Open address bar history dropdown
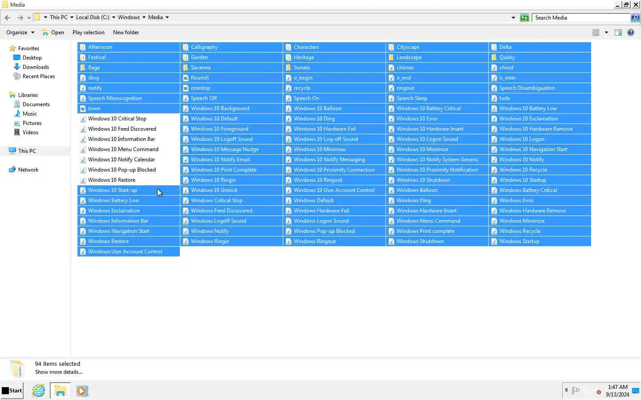The image size is (641, 400). coord(513,18)
